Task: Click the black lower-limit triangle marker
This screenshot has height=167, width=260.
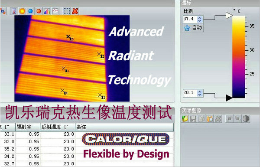Action: (229, 98)
